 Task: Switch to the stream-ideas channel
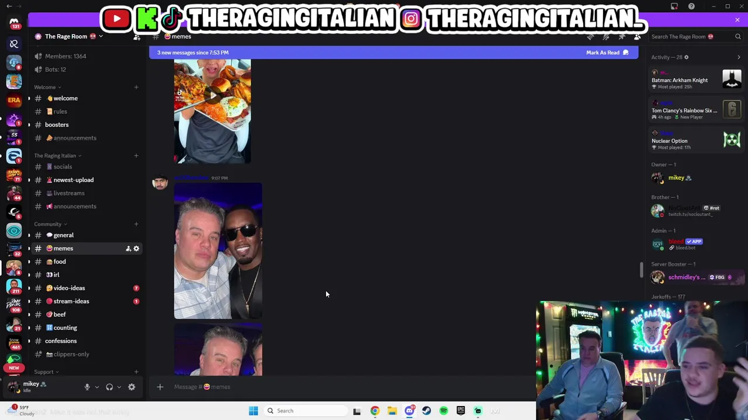coord(86,302)
